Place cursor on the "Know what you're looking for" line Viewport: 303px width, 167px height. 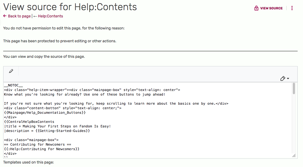[x=85, y=94]
